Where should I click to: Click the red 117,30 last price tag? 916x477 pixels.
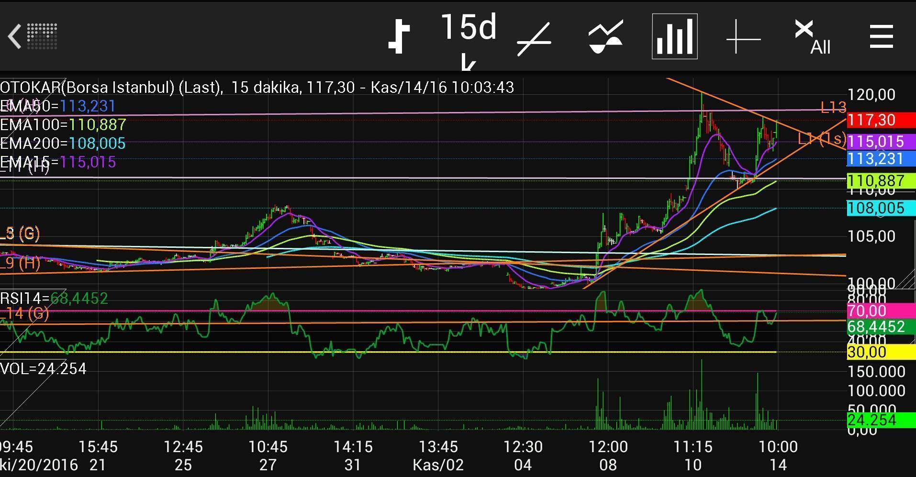[x=880, y=120]
